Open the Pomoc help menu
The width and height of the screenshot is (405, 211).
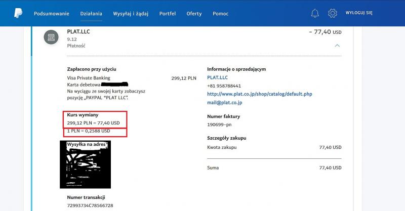pyautogui.click(x=220, y=13)
